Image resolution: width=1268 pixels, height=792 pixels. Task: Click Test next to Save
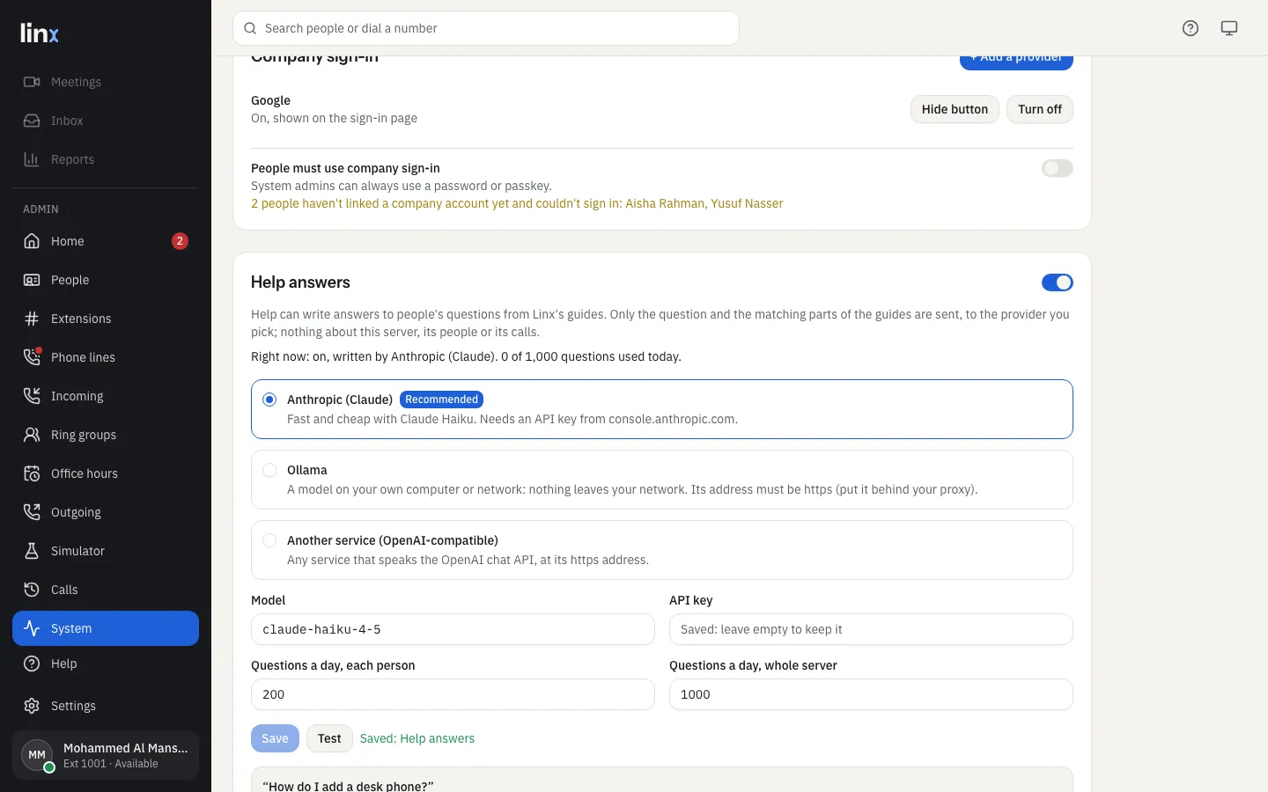click(329, 738)
